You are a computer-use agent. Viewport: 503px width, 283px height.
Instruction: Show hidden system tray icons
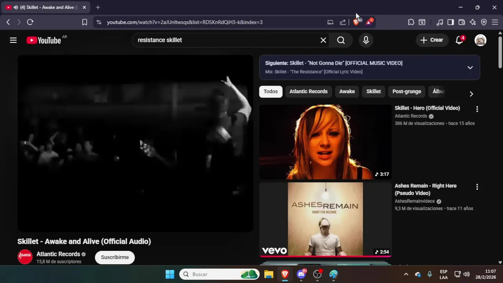click(406, 274)
